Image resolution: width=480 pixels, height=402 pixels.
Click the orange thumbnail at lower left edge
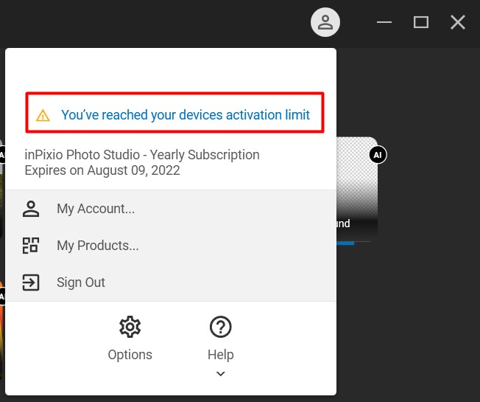1,331
